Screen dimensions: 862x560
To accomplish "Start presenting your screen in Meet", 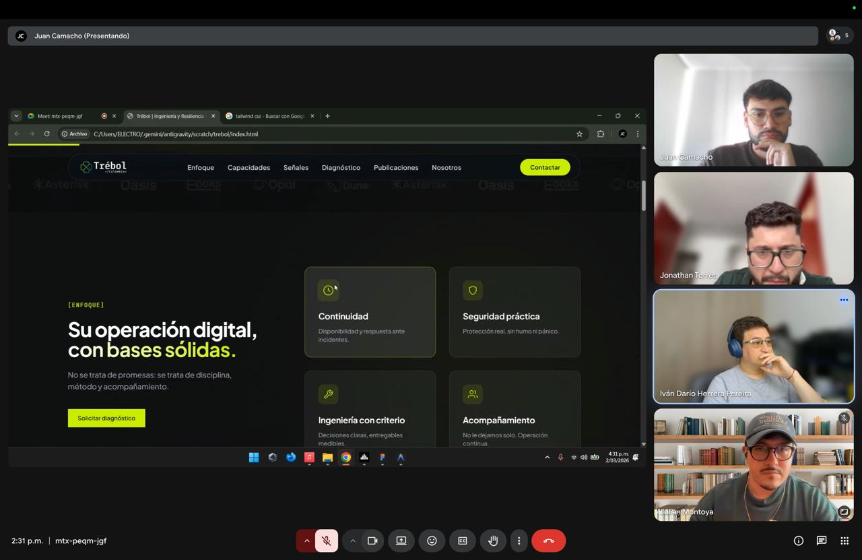I will pos(401,540).
